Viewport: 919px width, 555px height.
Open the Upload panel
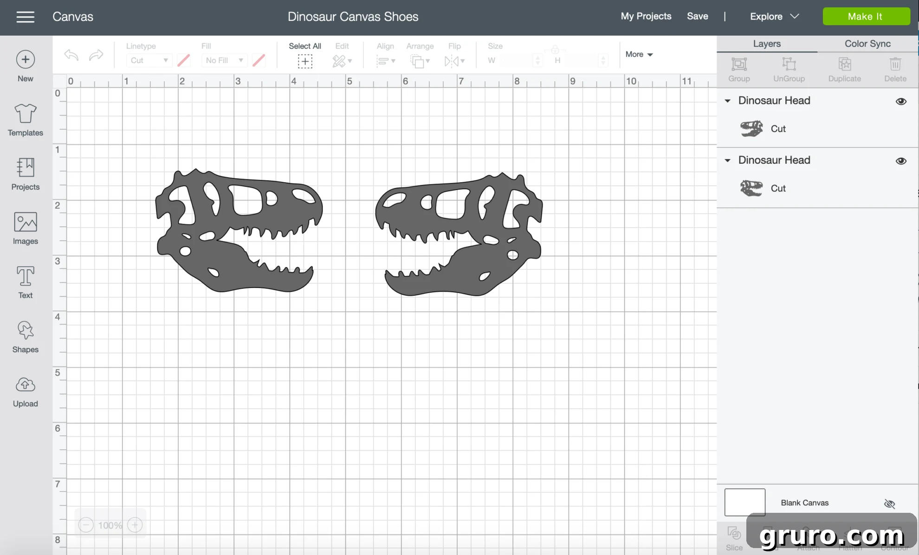tap(26, 392)
